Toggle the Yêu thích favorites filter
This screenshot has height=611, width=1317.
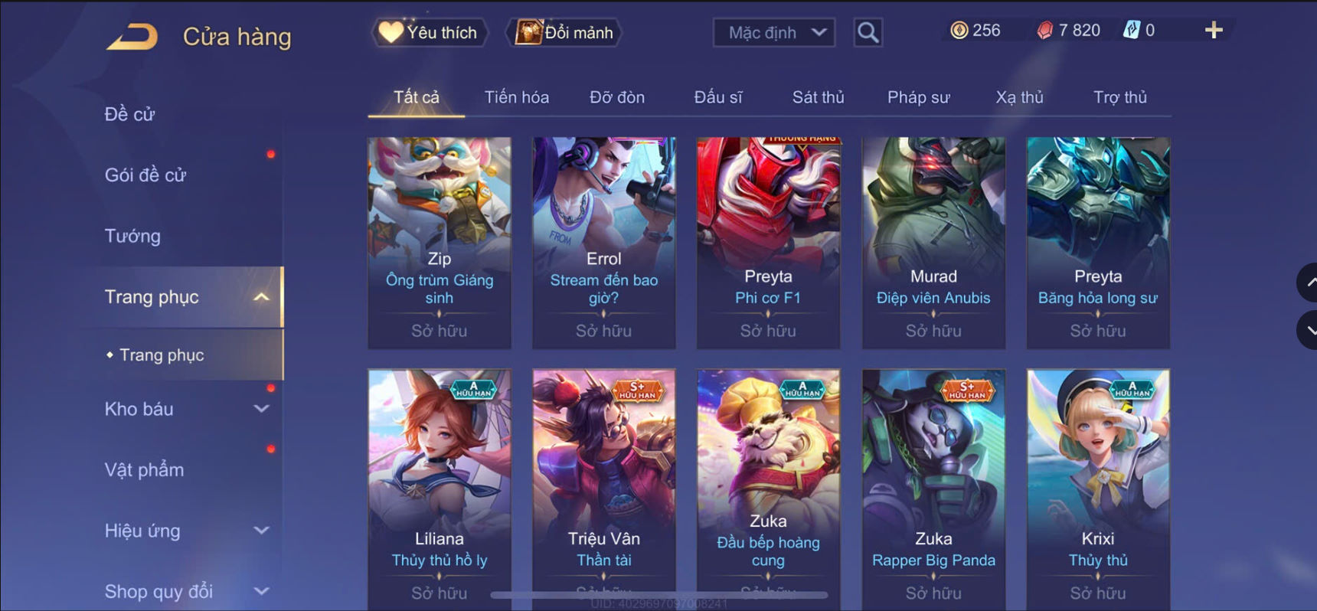430,32
